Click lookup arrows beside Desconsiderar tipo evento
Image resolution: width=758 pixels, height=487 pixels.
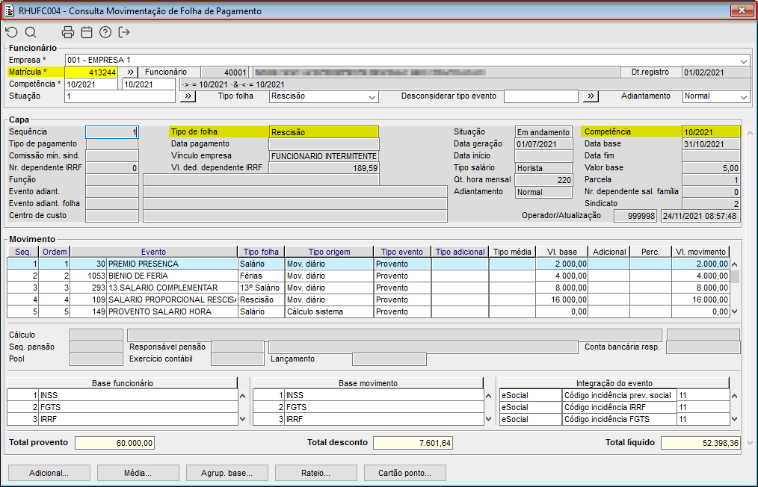pos(591,96)
